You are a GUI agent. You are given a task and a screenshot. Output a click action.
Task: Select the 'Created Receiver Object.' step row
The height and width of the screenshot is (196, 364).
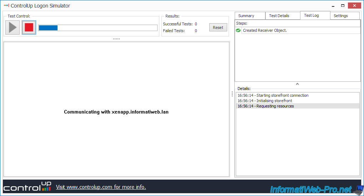point(298,30)
